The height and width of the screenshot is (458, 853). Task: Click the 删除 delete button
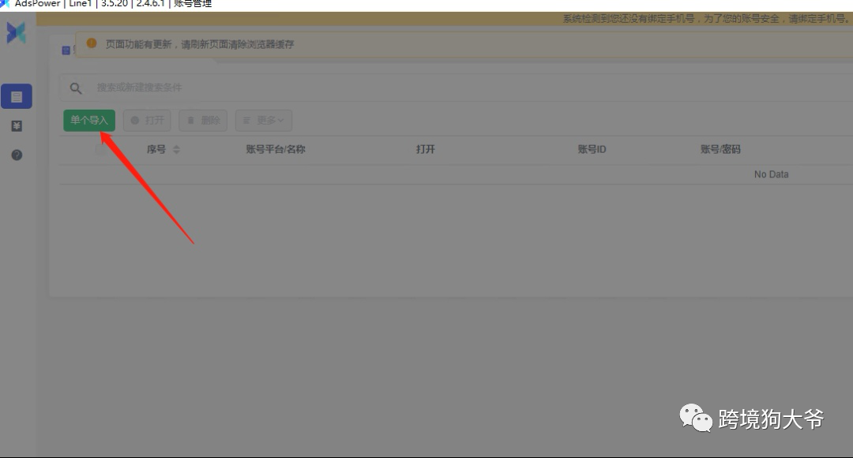tap(202, 120)
